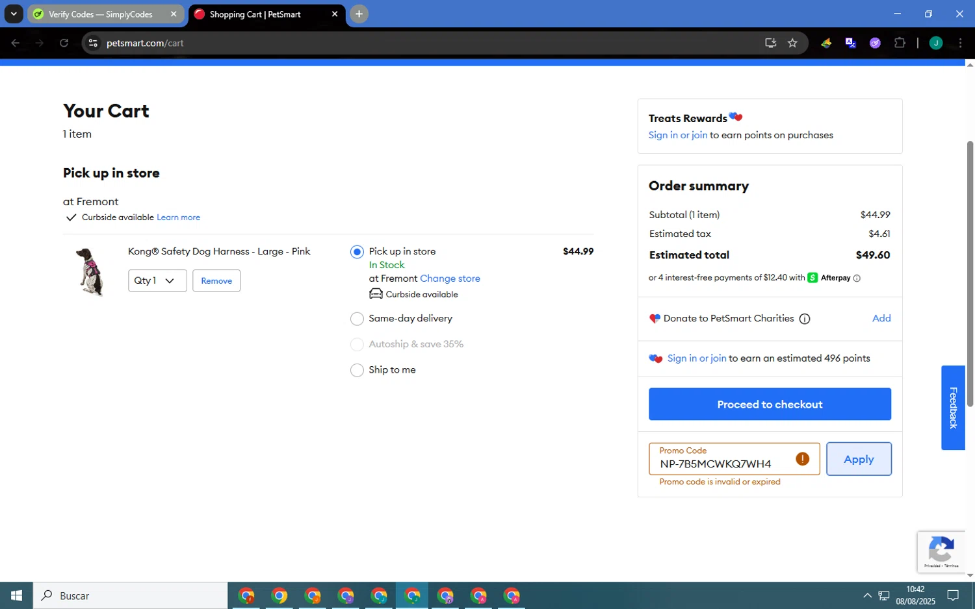The height and width of the screenshot is (609, 975).
Task: Open the tab search dropdown arrow
Action: tap(14, 14)
